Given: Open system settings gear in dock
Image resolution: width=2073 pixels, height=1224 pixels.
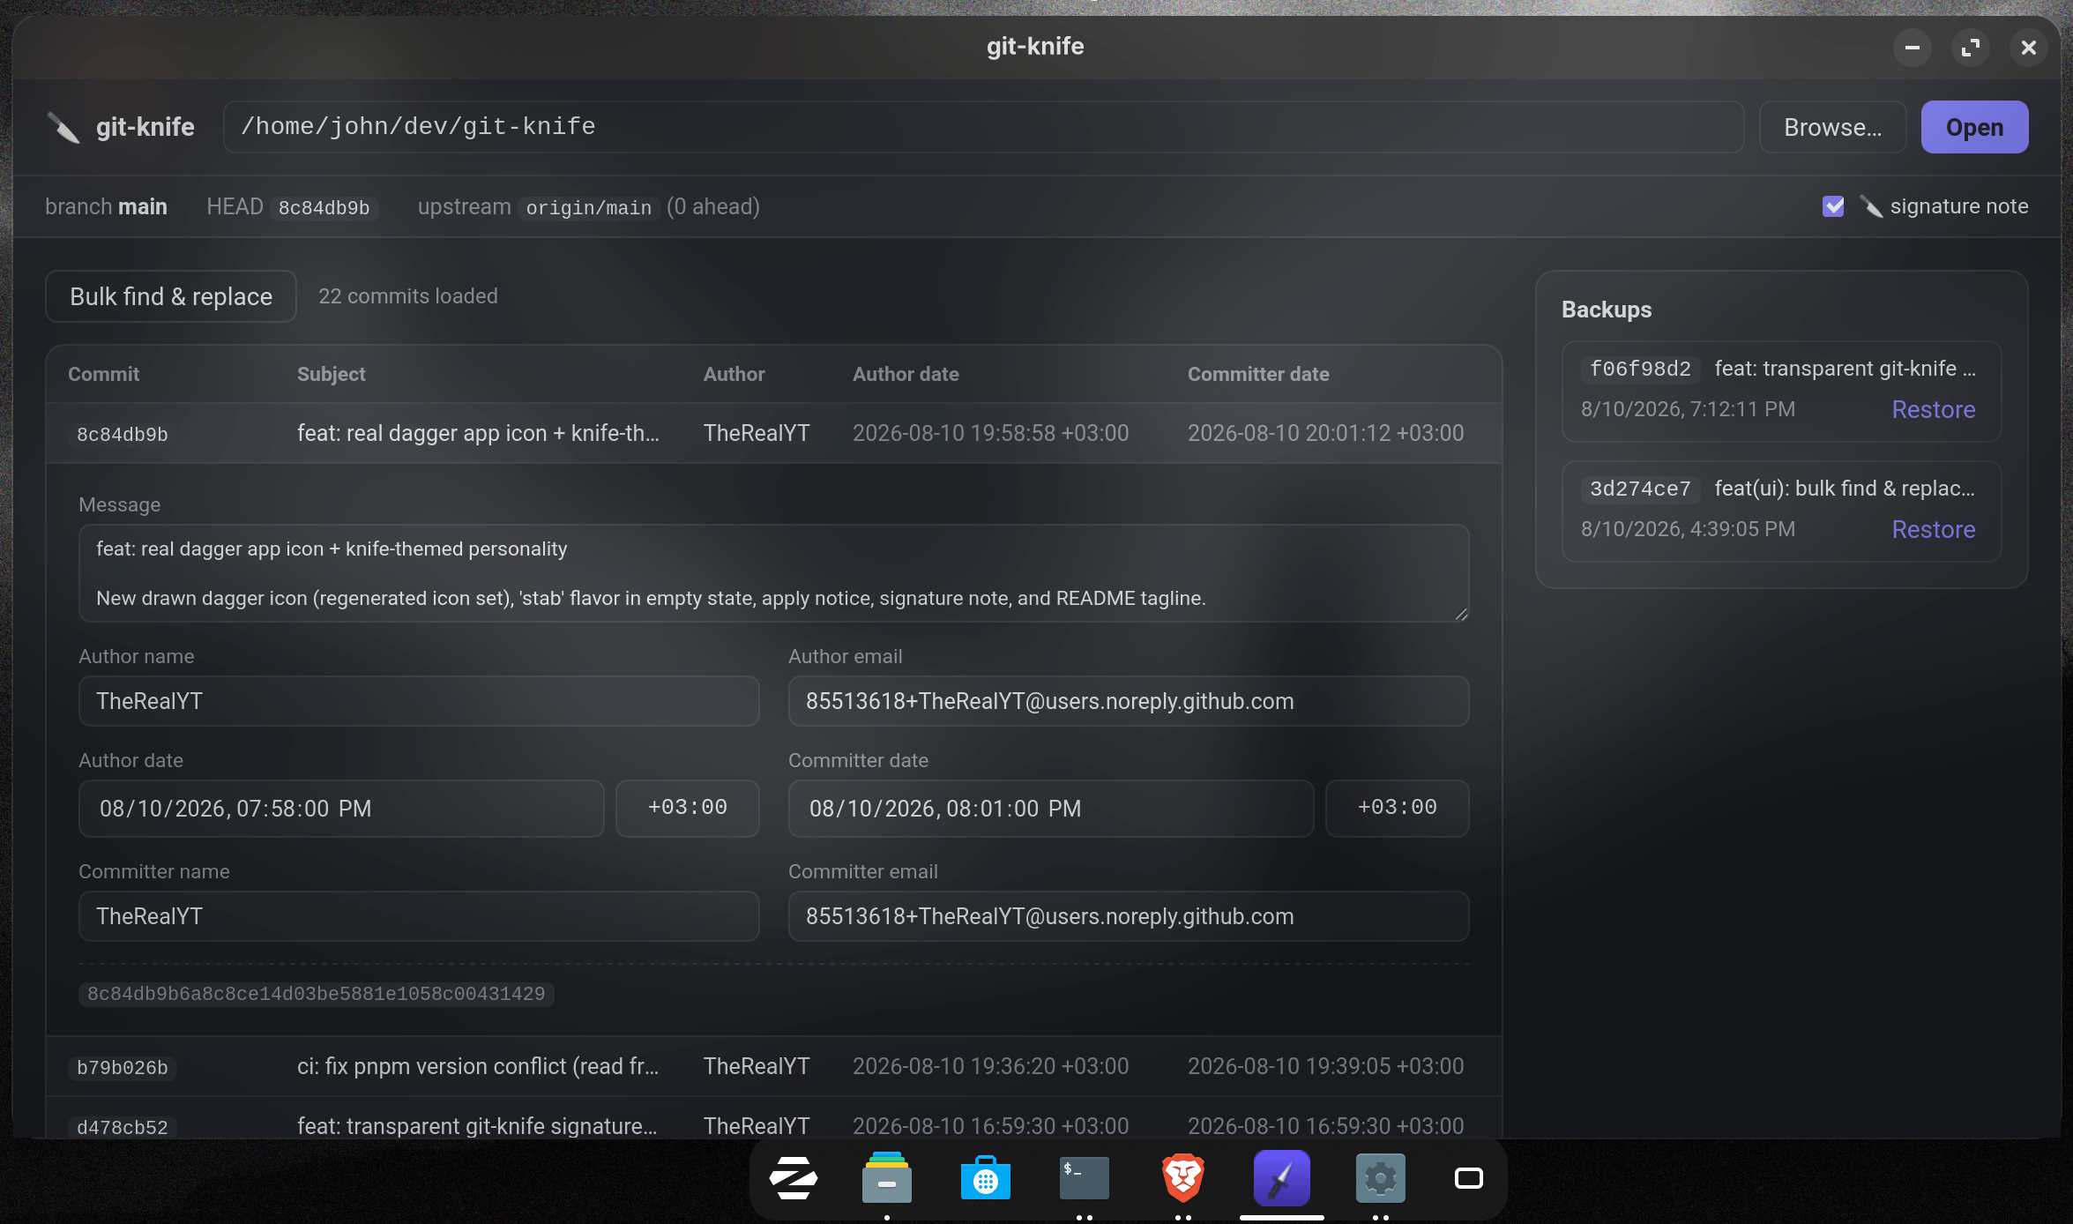Looking at the screenshot, I should [x=1381, y=1178].
